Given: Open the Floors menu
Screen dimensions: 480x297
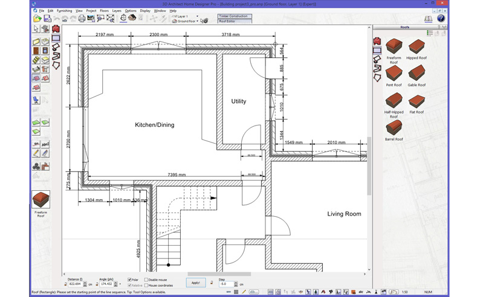Looking at the screenshot, I should coord(104,11).
